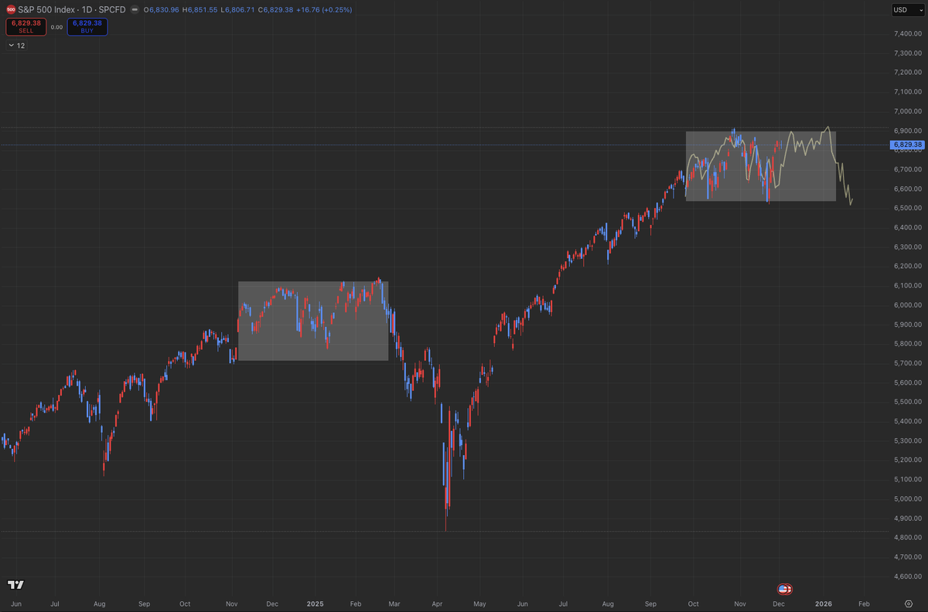Click the high value H6,851.55
The image size is (928, 612).
[x=199, y=10]
